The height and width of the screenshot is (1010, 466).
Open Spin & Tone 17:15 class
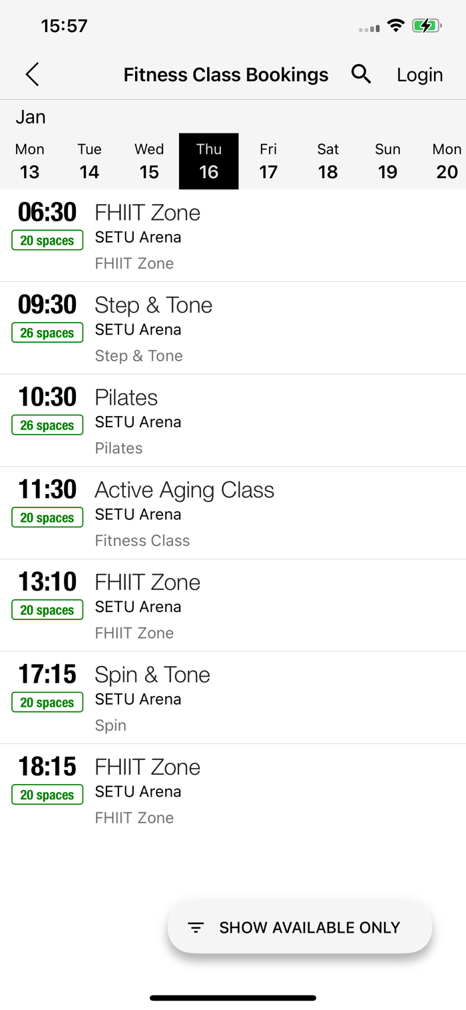[233, 697]
